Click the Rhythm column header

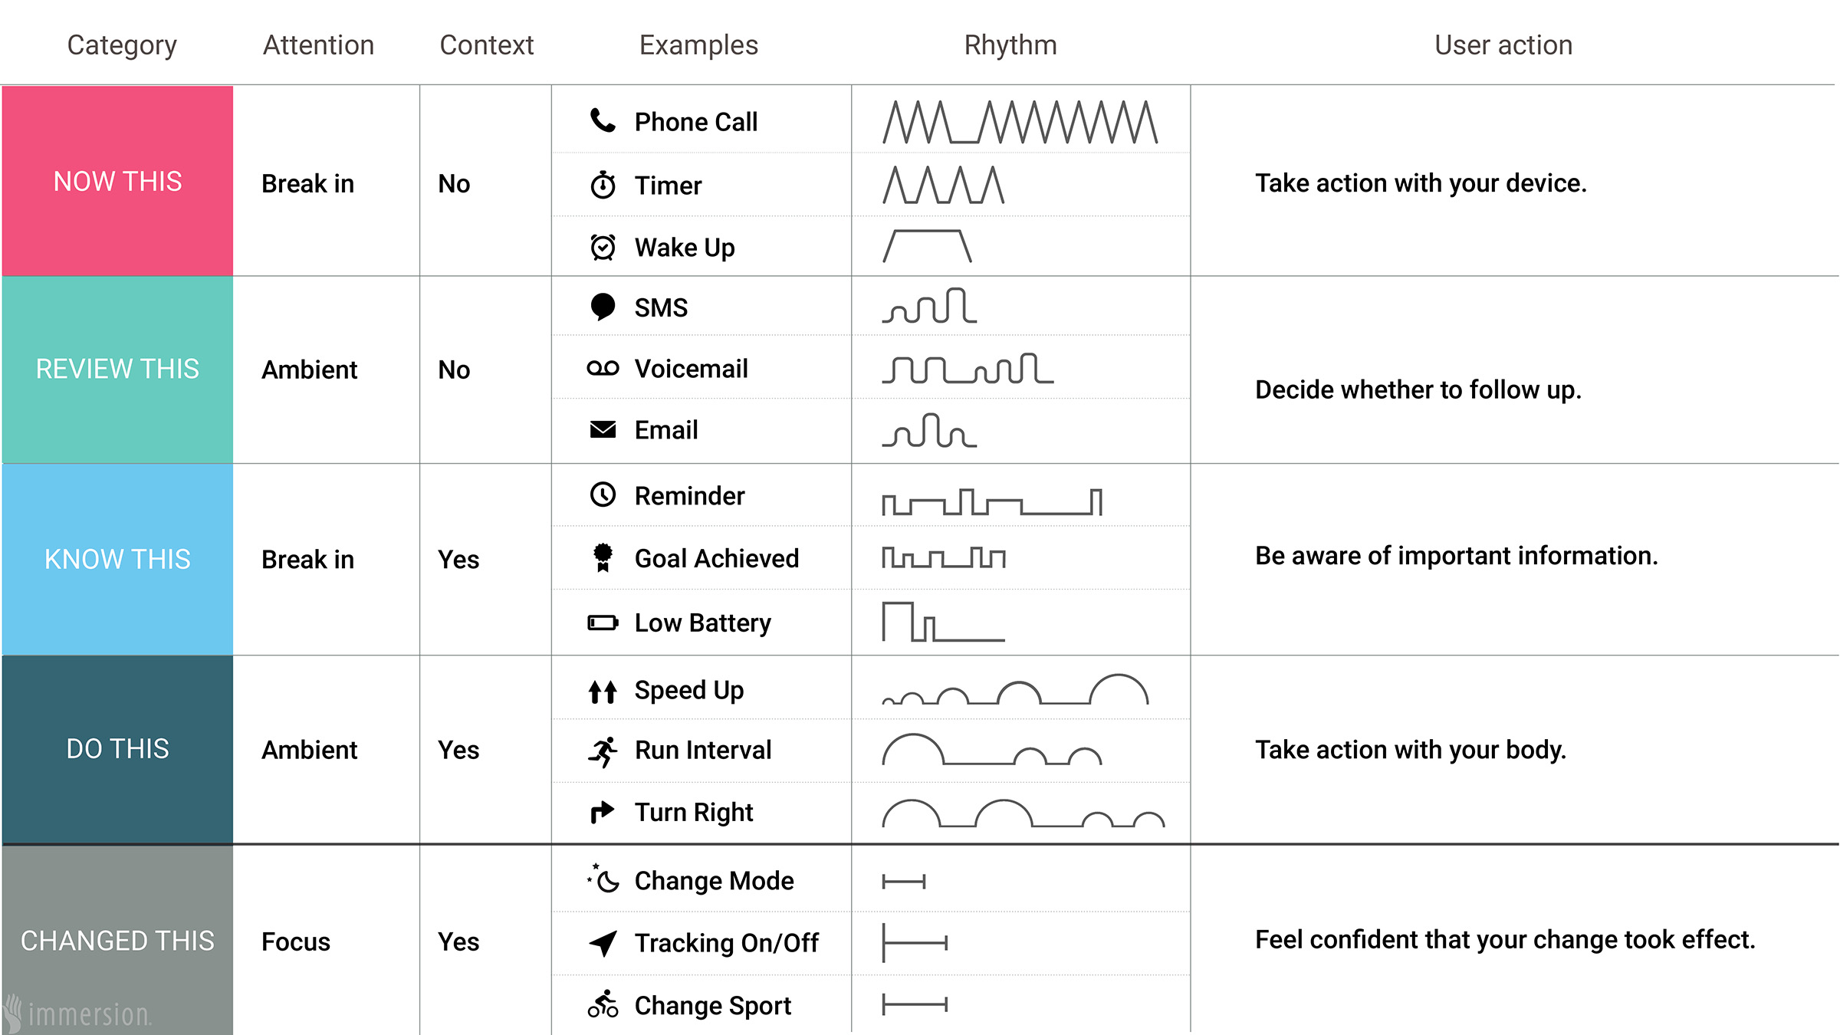pyautogui.click(x=1010, y=45)
